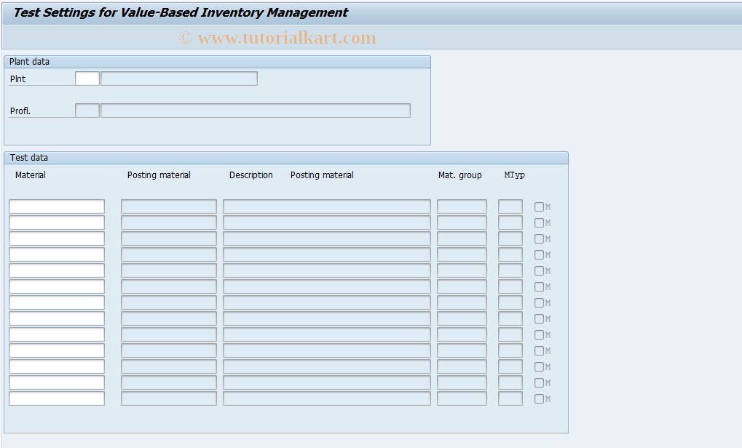Click the first Posting material field
Viewport: 742px width, 448px height.
click(x=168, y=206)
